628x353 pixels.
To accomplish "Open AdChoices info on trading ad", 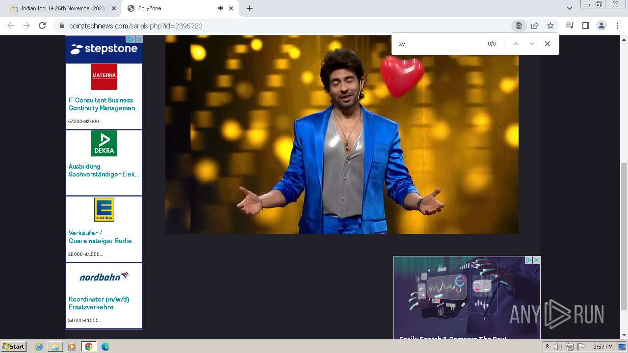I will click(529, 260).
